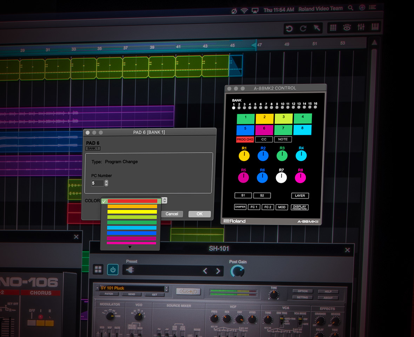Choose the blue swatch in the color list
The width and height of the screenshot is (414, 337).
click(132, 233)
